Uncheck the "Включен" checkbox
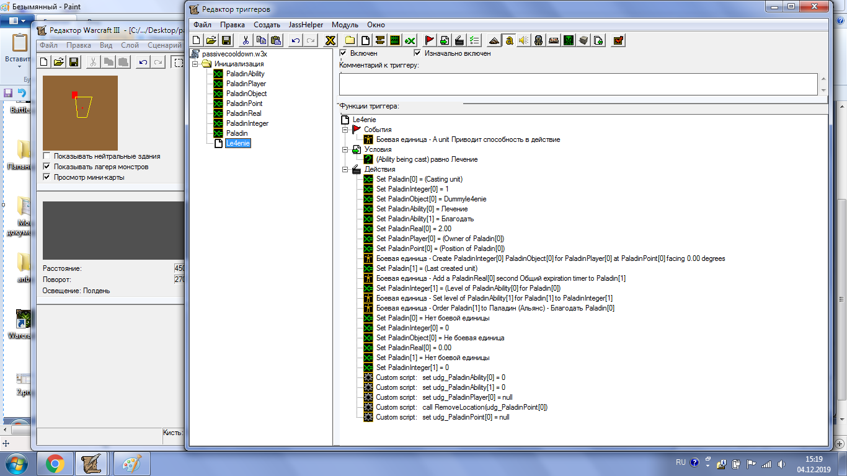This screenshot has height=476, width=847. point(344,53)
